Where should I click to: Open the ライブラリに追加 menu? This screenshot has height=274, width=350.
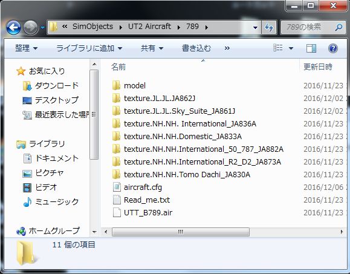click(89, 48)
